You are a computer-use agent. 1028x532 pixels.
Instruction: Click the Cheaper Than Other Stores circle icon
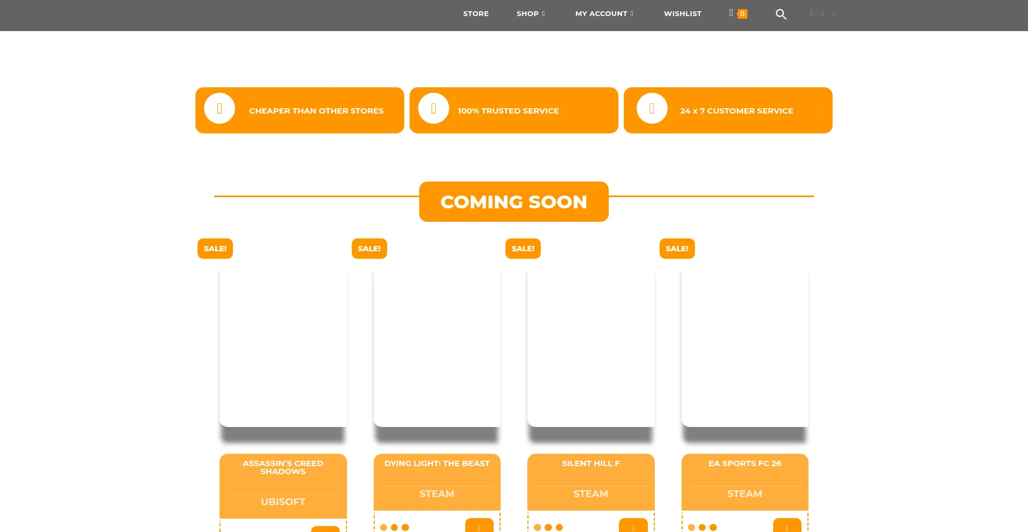tap(220, 108)
